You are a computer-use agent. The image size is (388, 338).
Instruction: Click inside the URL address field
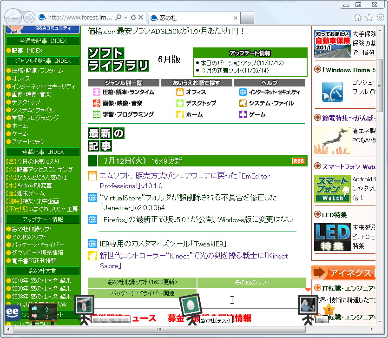pos(80,17)
